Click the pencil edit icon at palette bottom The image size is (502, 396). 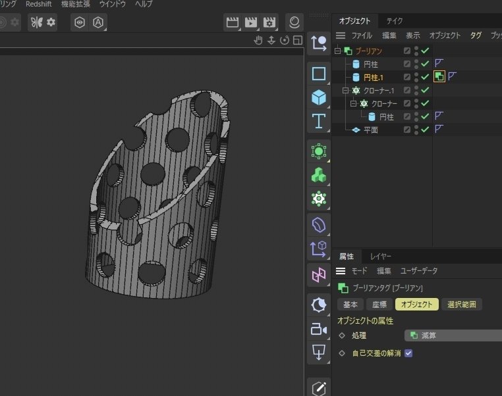(319, 388)
